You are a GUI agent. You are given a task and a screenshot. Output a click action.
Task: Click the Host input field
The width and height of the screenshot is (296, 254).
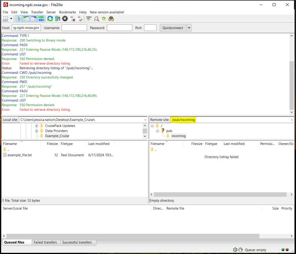(x=26, y=28)
